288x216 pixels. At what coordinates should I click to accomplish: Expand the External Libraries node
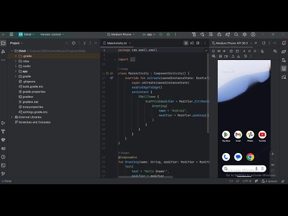coord(12,117)
